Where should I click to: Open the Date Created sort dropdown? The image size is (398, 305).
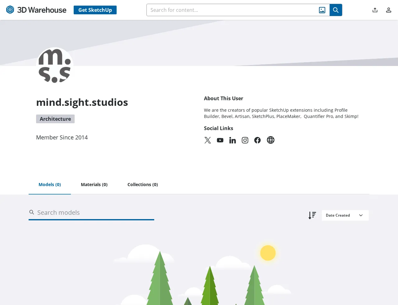click(x=345, y=215)
